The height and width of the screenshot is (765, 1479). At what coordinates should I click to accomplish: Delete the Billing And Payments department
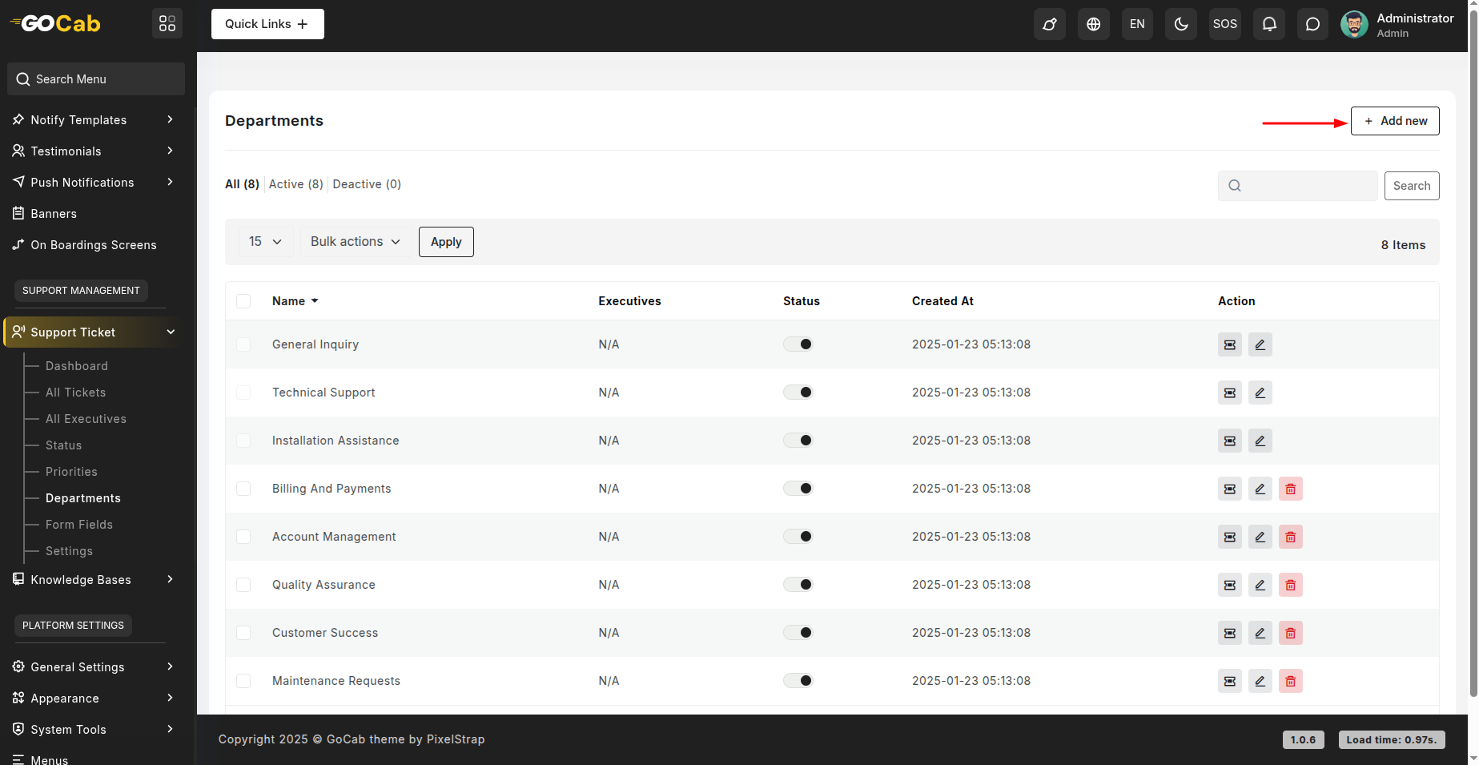point(1290,489)
